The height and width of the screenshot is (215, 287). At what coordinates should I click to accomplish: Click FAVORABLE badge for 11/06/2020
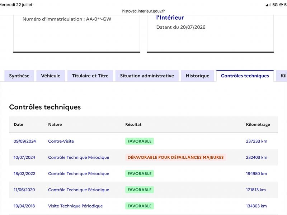pyautogui.click(x=140, y=190)
